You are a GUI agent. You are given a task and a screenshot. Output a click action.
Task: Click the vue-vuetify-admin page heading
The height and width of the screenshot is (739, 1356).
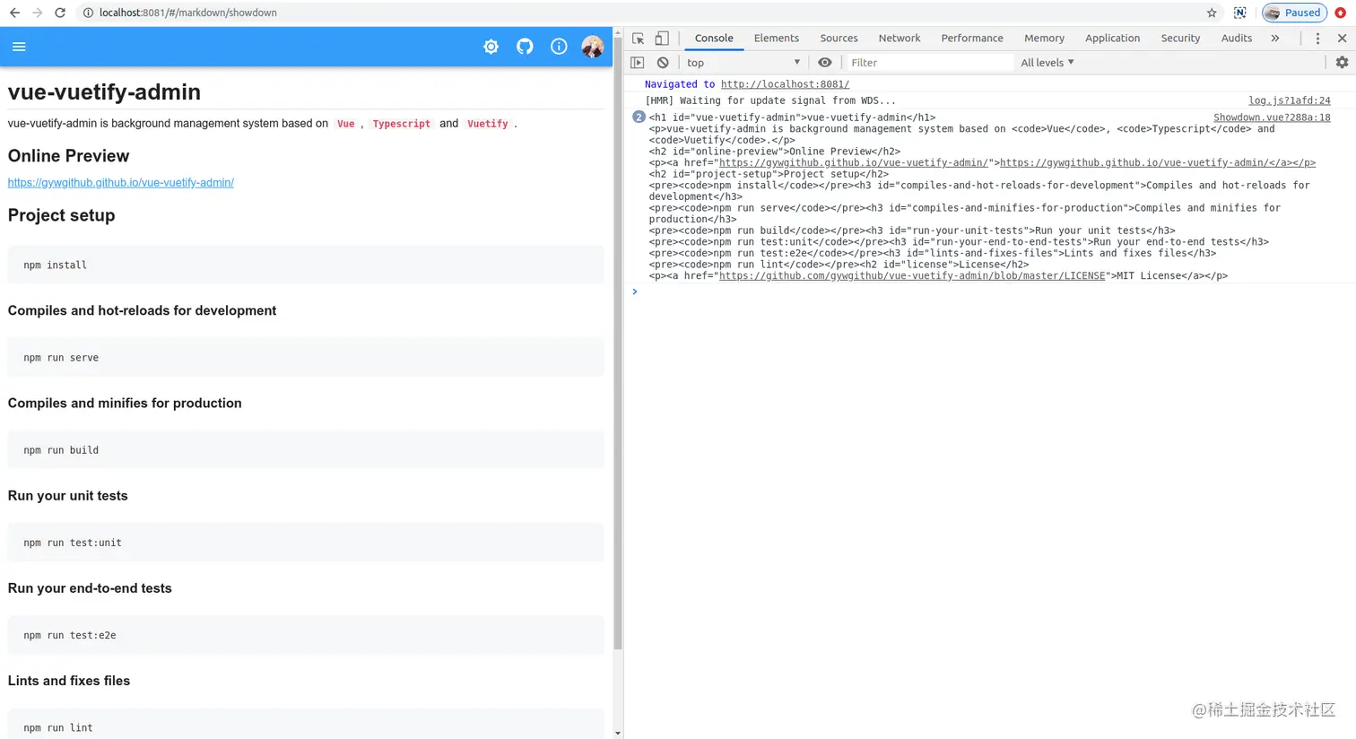pos(104,92)
